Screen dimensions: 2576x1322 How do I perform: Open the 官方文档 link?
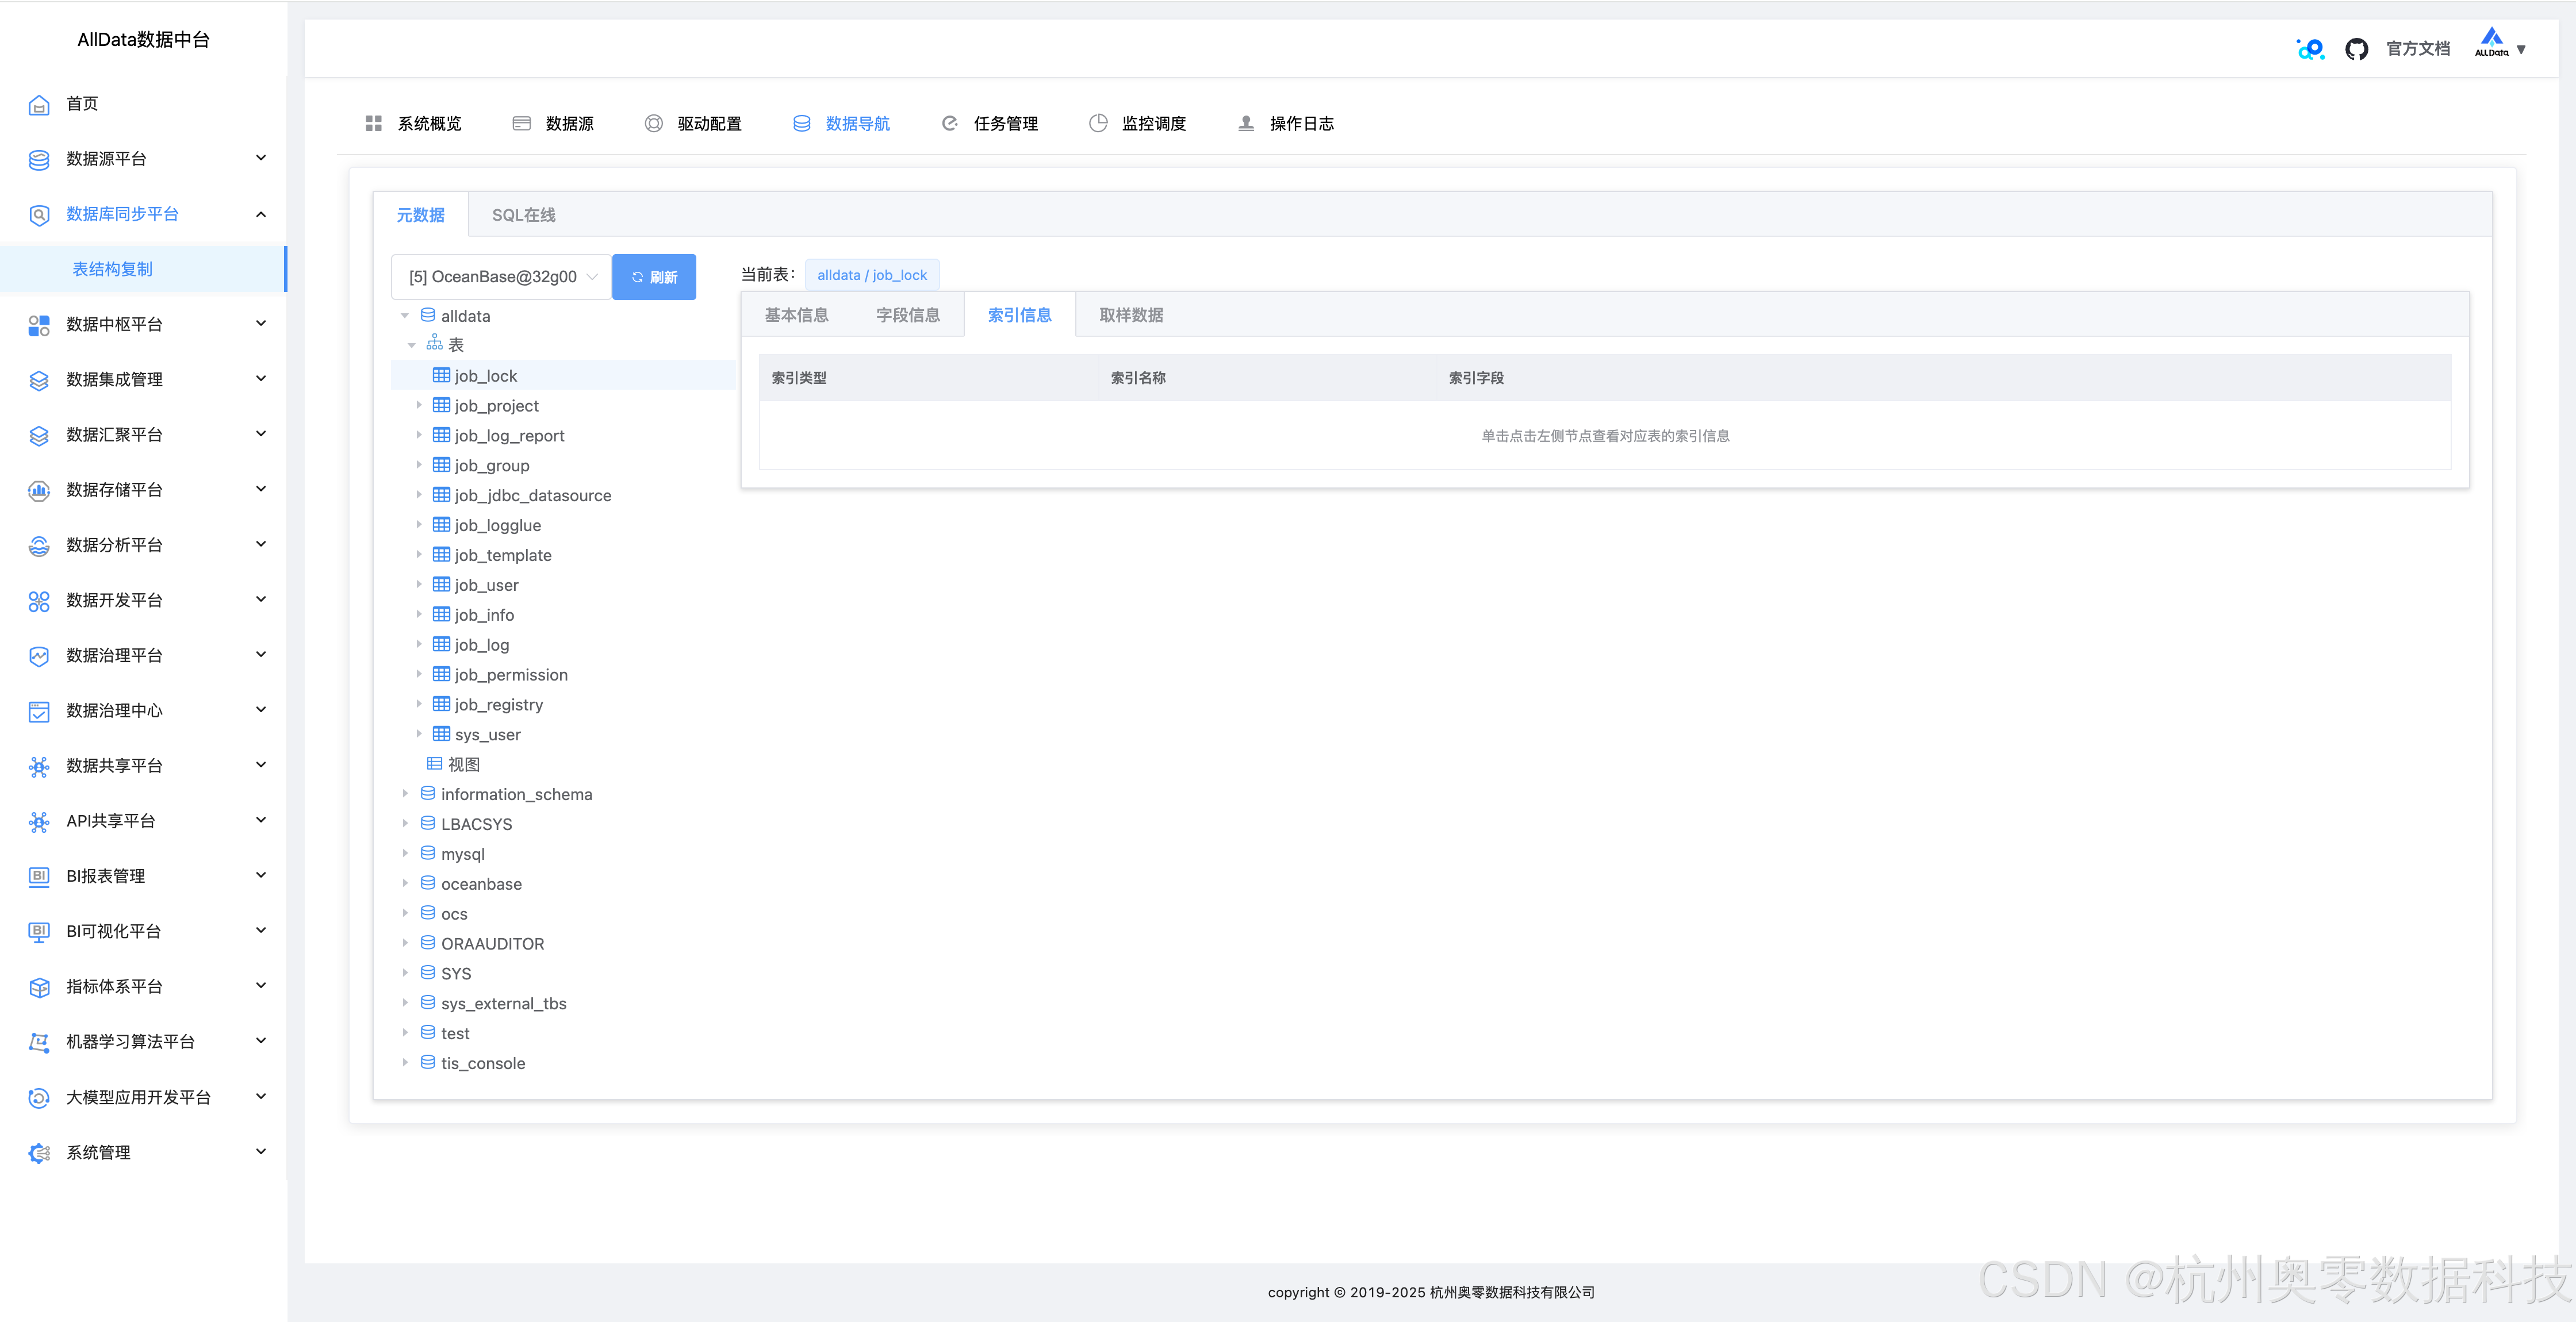(x=2417, y=49)
